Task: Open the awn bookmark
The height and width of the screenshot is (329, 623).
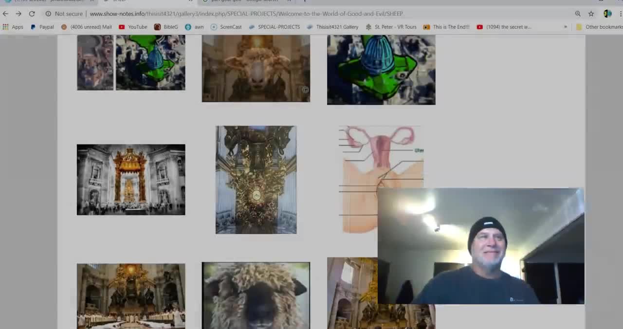Action: (195, 27)
